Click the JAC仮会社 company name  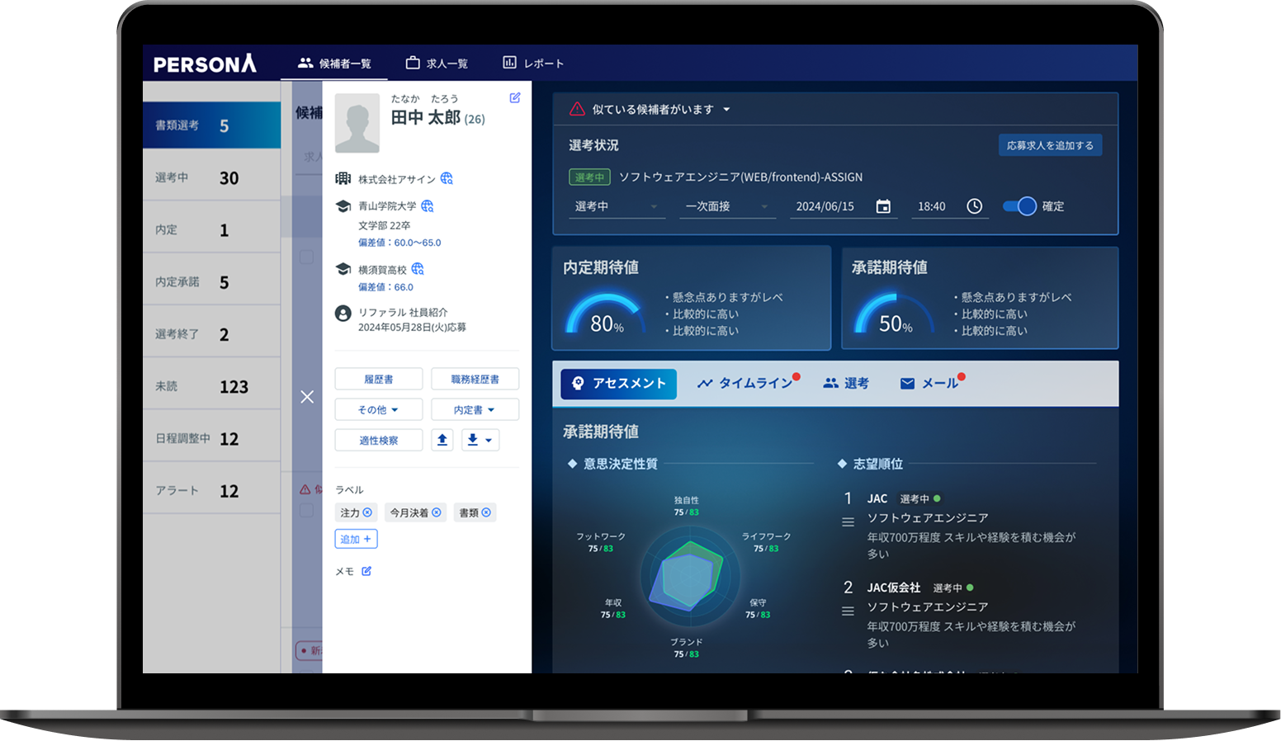894,588
